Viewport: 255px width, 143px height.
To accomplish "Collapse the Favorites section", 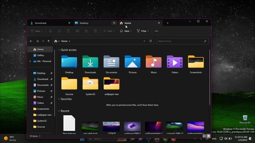I will pos(59,99).
